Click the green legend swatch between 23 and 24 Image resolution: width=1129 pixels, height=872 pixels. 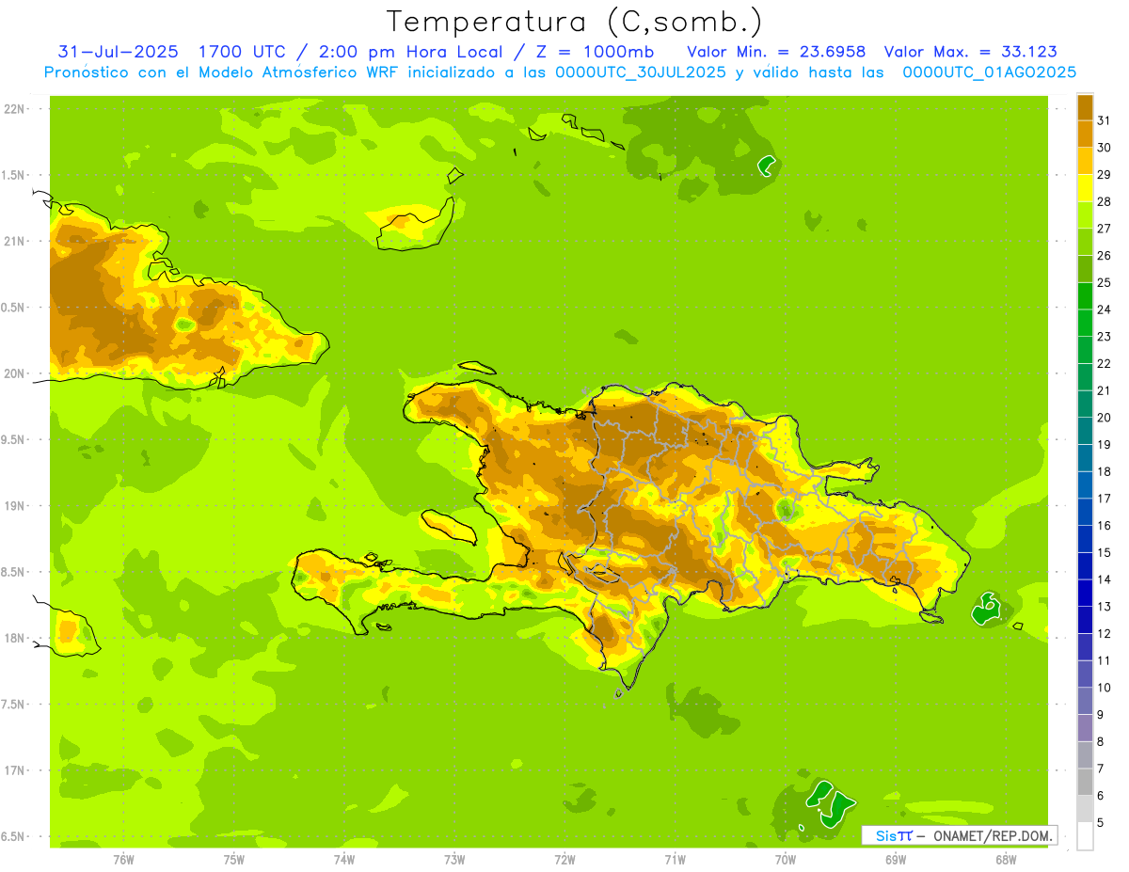1085,323
